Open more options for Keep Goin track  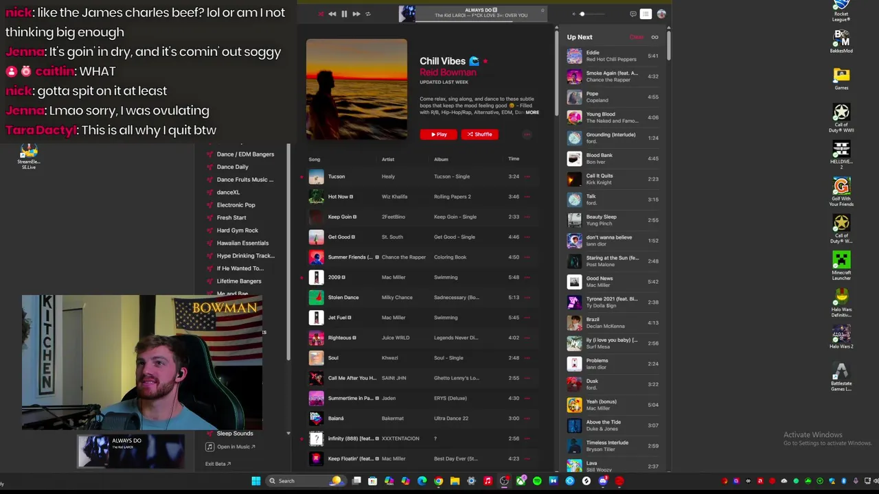(x=527, y=217)
